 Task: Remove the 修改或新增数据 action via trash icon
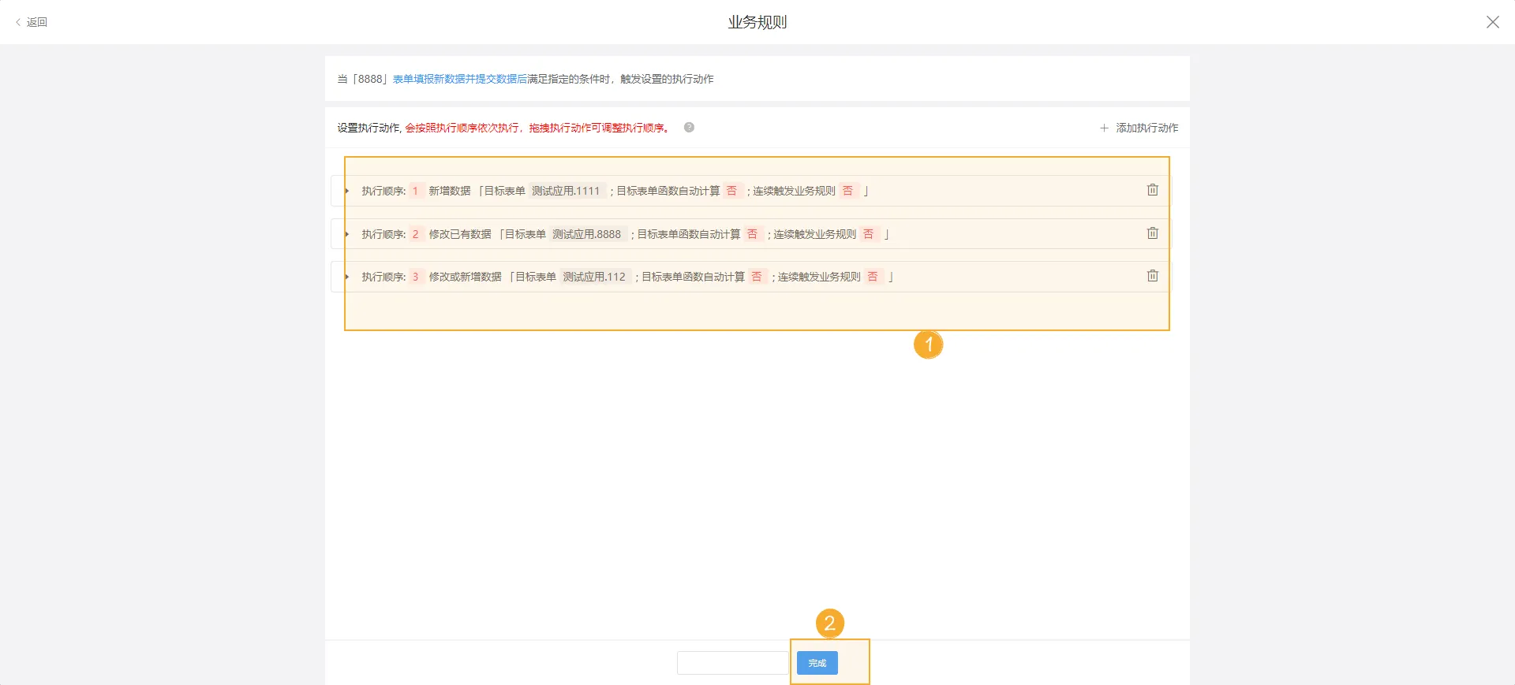coord(1152,276)
